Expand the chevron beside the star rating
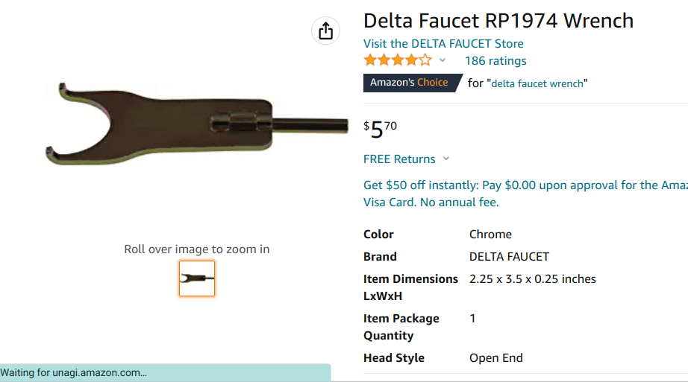The height and width of the screenshot is (382, 688). point(442,60)
